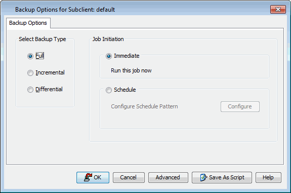Open the Advanced backup options
The image size is (291, 193).
pyautogui.click(x=168, y=177)
